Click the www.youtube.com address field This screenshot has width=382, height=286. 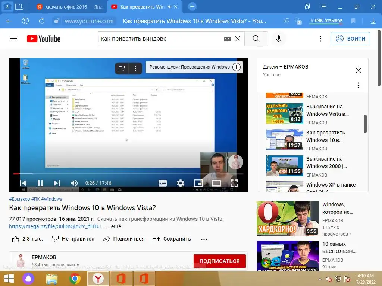click(x=89, y=21)
